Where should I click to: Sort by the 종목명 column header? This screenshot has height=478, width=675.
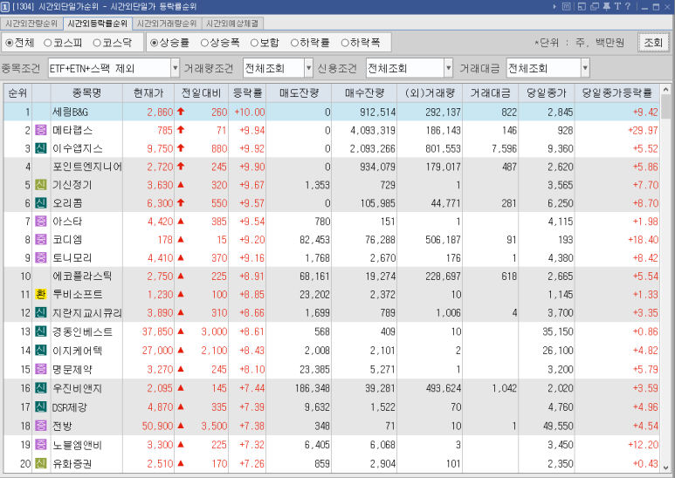[86, 92]
